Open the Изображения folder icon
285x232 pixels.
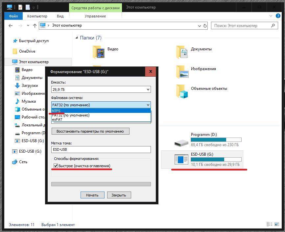(182, 71)
